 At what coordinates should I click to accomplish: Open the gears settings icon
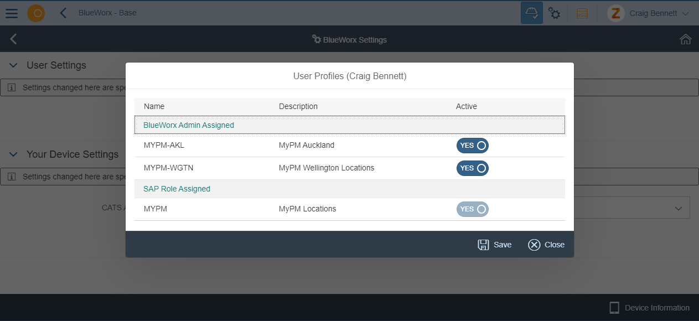554,13
